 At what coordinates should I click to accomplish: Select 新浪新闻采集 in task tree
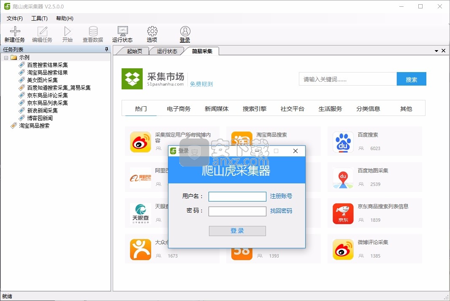coord(42,110)
